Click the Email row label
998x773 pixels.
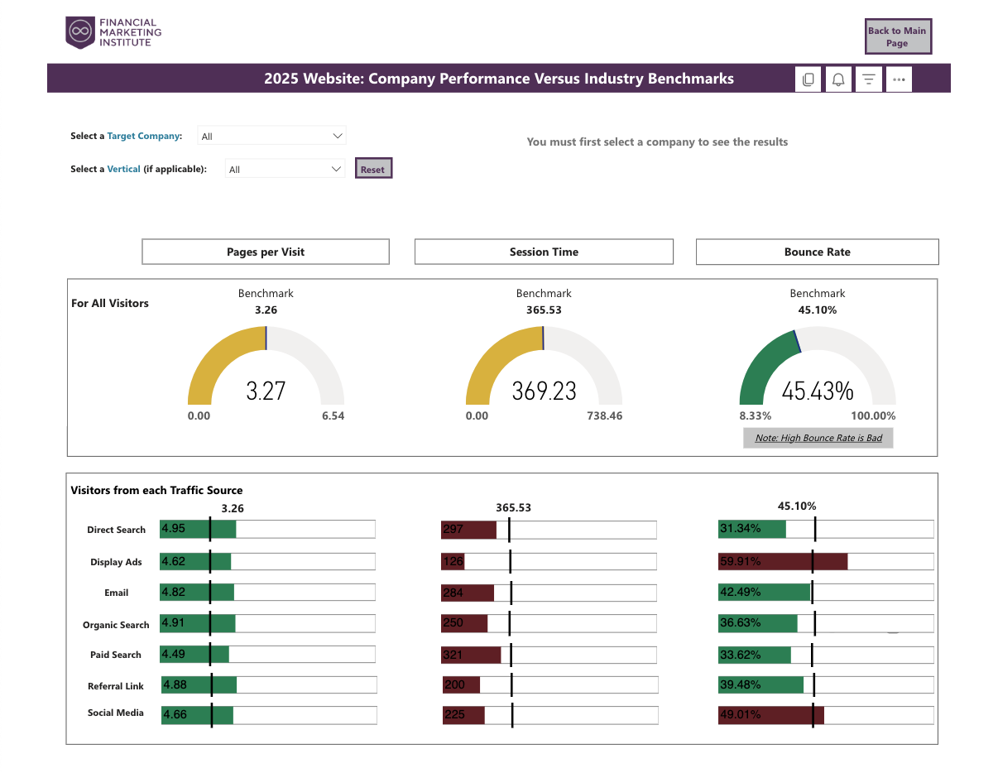[117, 593]
